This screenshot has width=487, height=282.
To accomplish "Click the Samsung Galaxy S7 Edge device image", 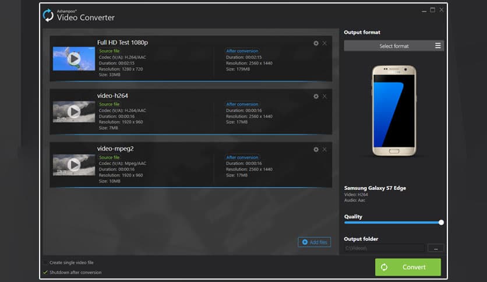I will 394,111.
